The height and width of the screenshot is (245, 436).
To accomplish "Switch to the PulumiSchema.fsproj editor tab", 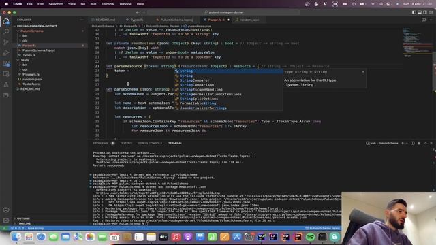I will 176,20.
